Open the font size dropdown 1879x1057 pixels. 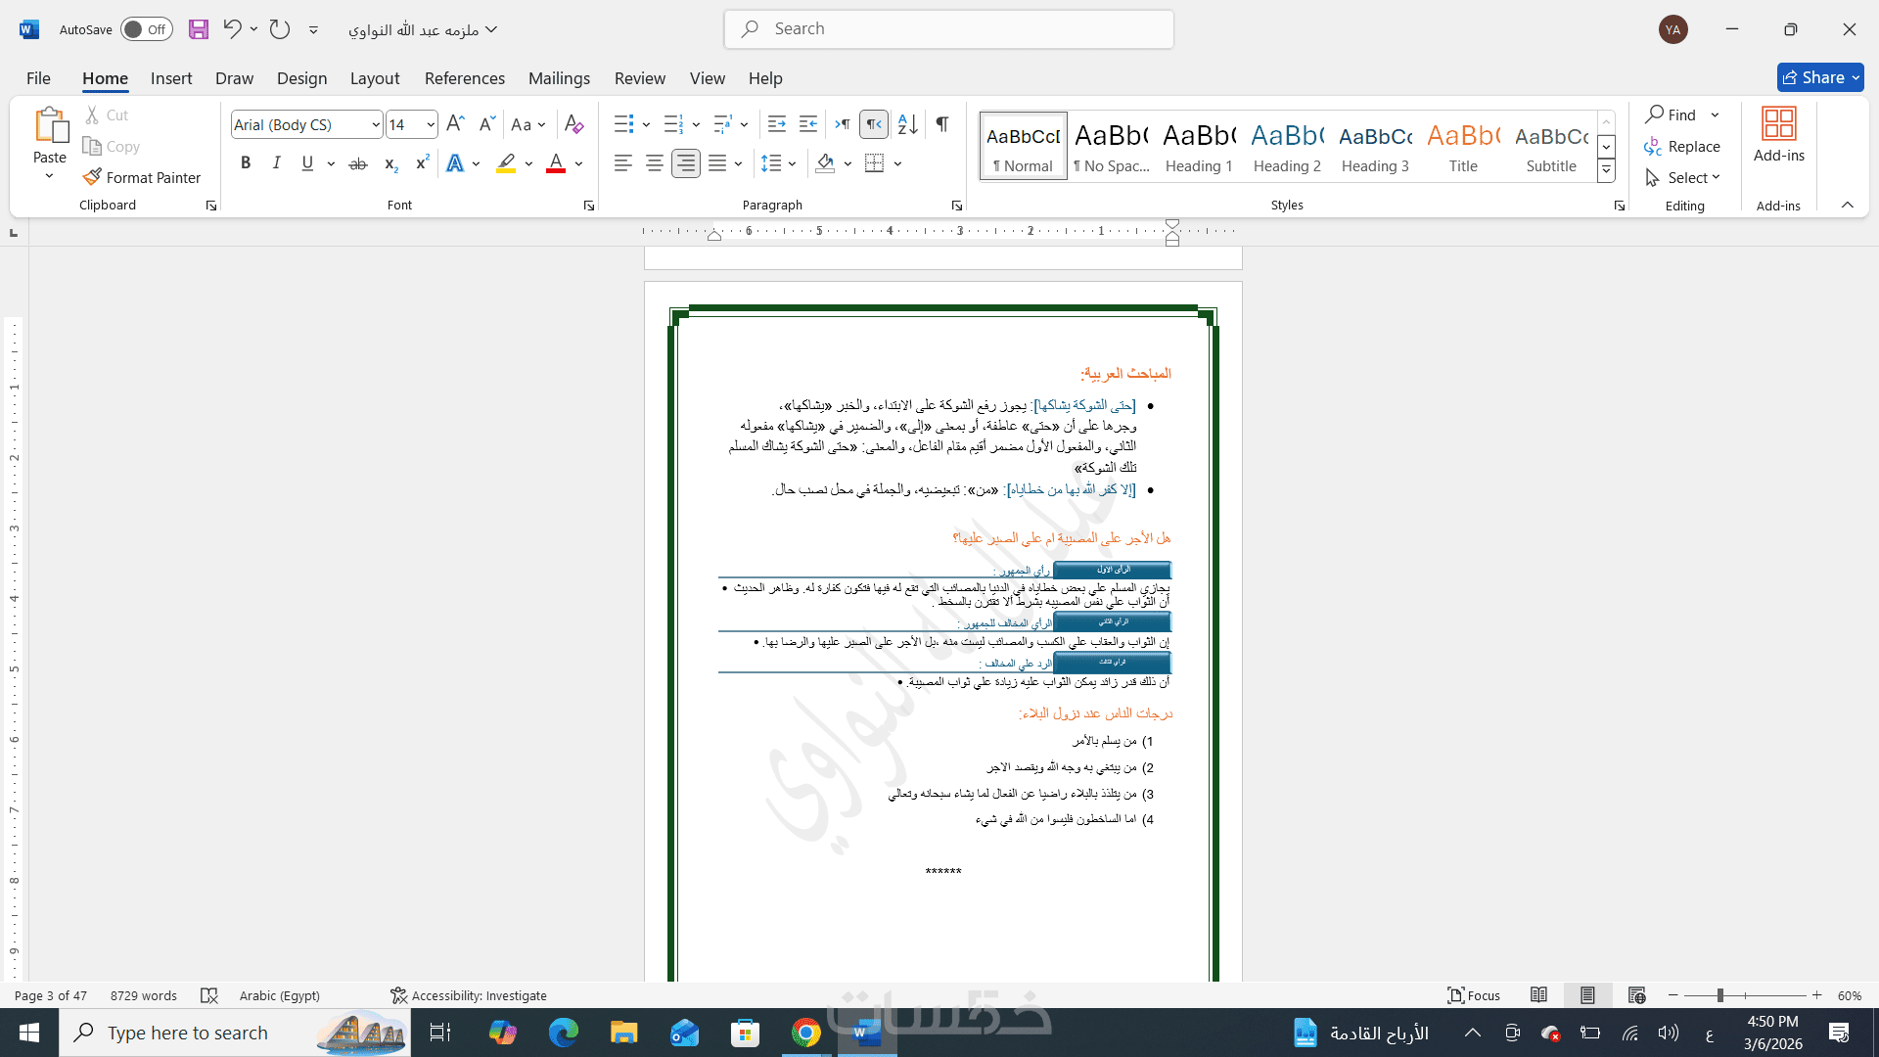pos(431,124)
